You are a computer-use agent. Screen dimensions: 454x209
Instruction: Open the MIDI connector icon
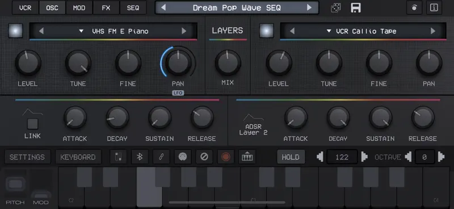pos(183,157)
